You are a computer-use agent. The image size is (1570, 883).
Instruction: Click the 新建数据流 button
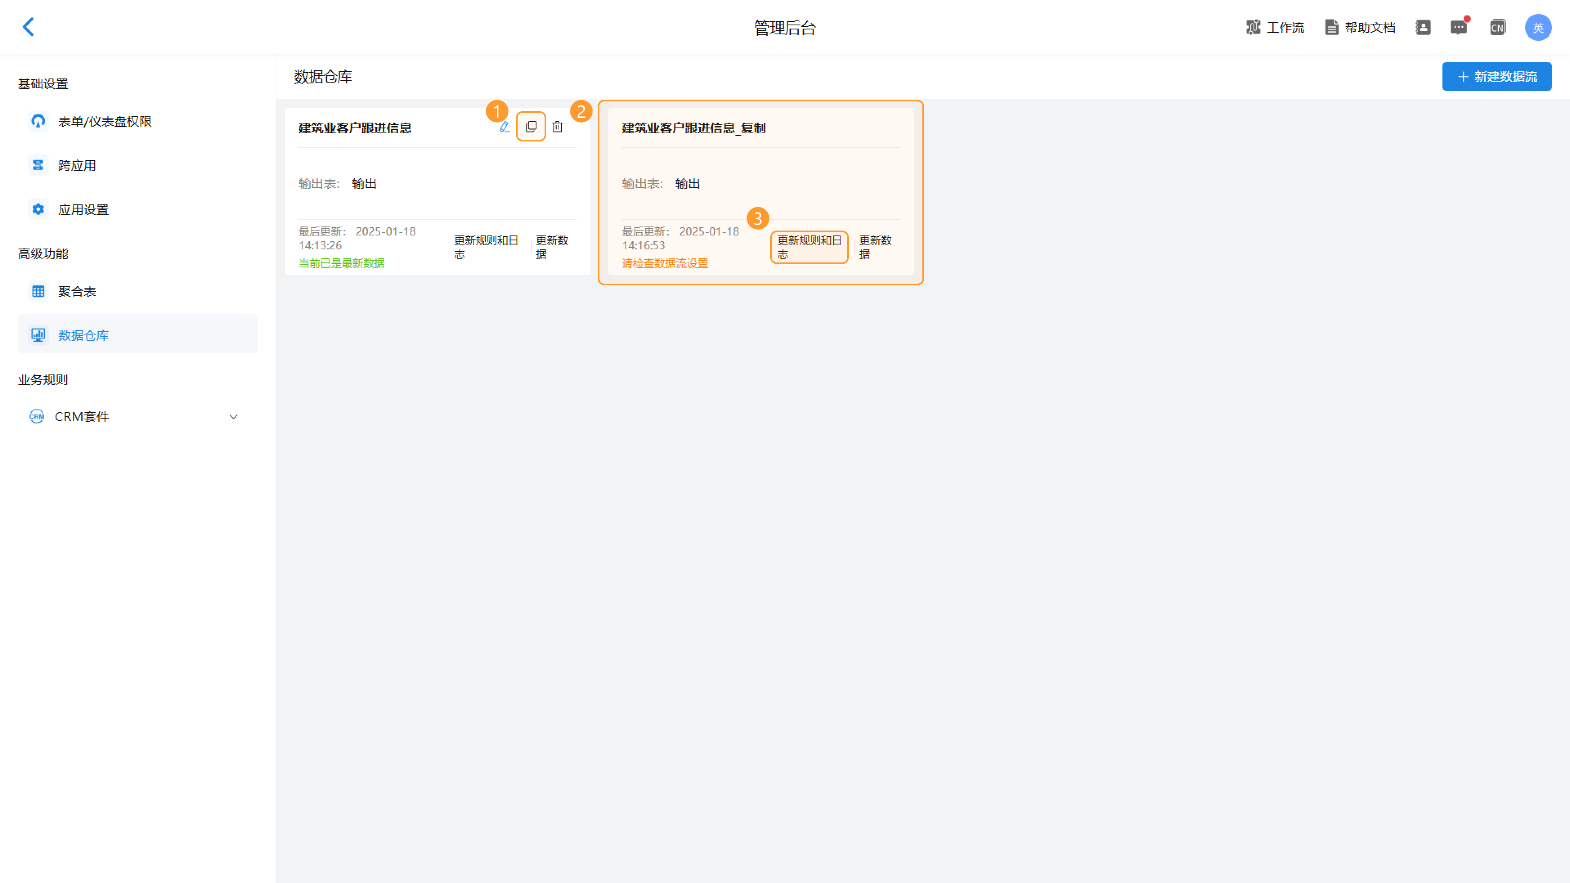point(1496,76)
